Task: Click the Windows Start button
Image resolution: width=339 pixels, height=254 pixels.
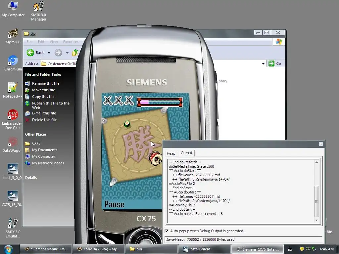Action: (x=8, y=249)
